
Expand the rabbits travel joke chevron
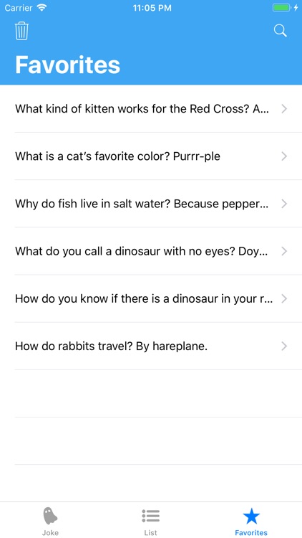point(284,346)
